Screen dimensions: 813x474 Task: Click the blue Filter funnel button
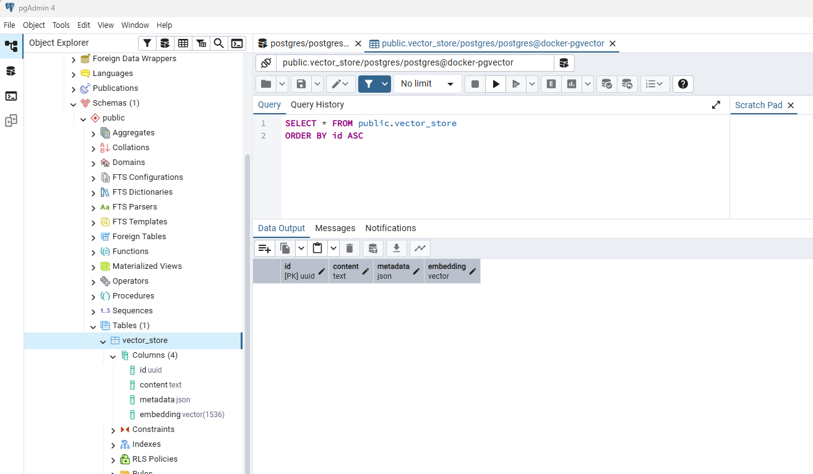coord(369,84)
